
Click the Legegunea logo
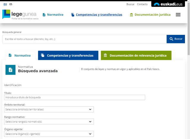[20, 14]
